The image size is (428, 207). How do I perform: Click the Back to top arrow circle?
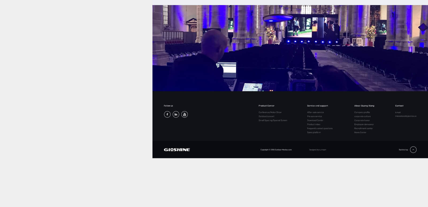point(413,150)
